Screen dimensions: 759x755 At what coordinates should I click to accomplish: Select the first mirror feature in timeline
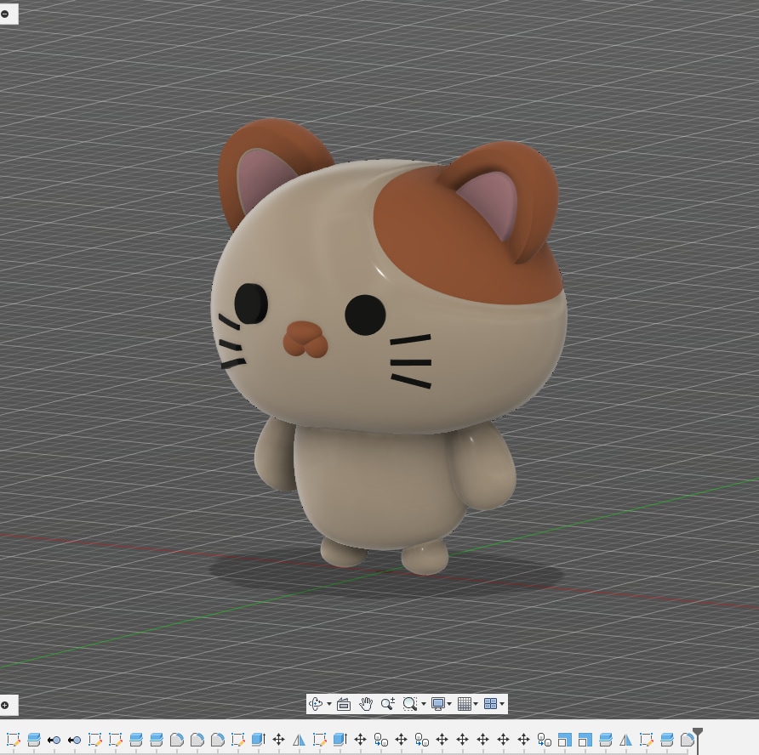pos(300,740)
